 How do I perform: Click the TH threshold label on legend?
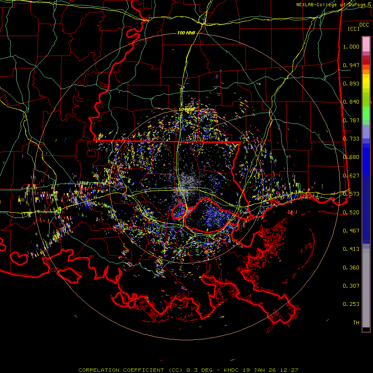[x=356, y=323]
